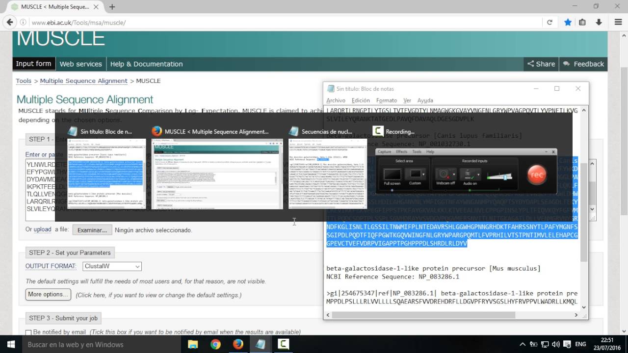Start recording with the red rec button

(x=537, y=175)
